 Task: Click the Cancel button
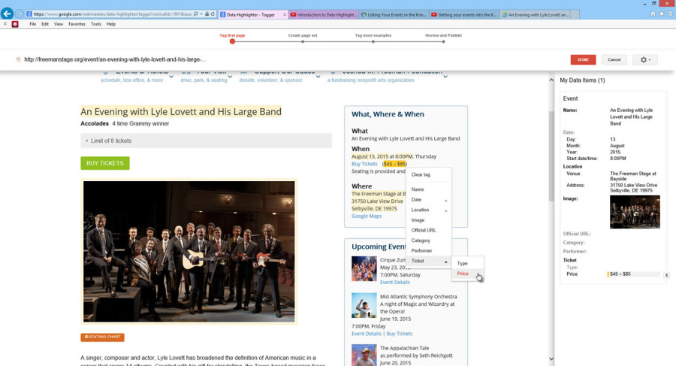pos(614,59)
